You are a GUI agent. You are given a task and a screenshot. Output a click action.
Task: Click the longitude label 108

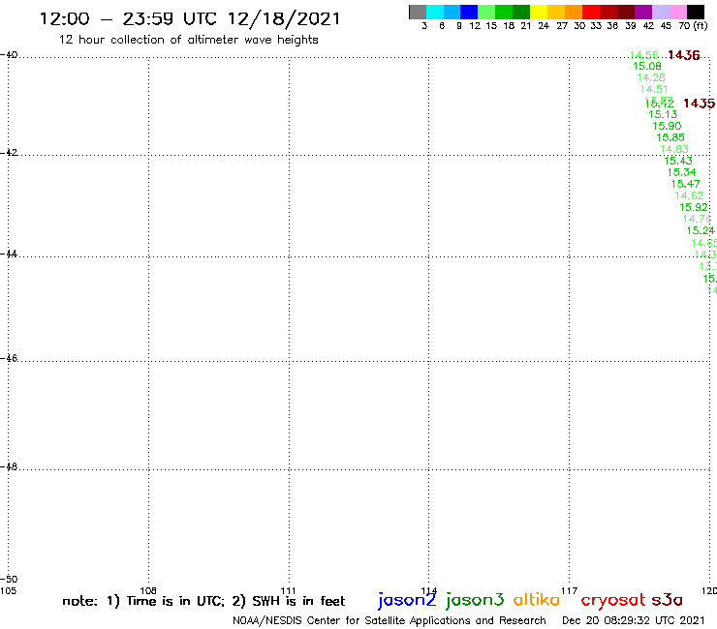pyautogui.click(x=148, y=591)
